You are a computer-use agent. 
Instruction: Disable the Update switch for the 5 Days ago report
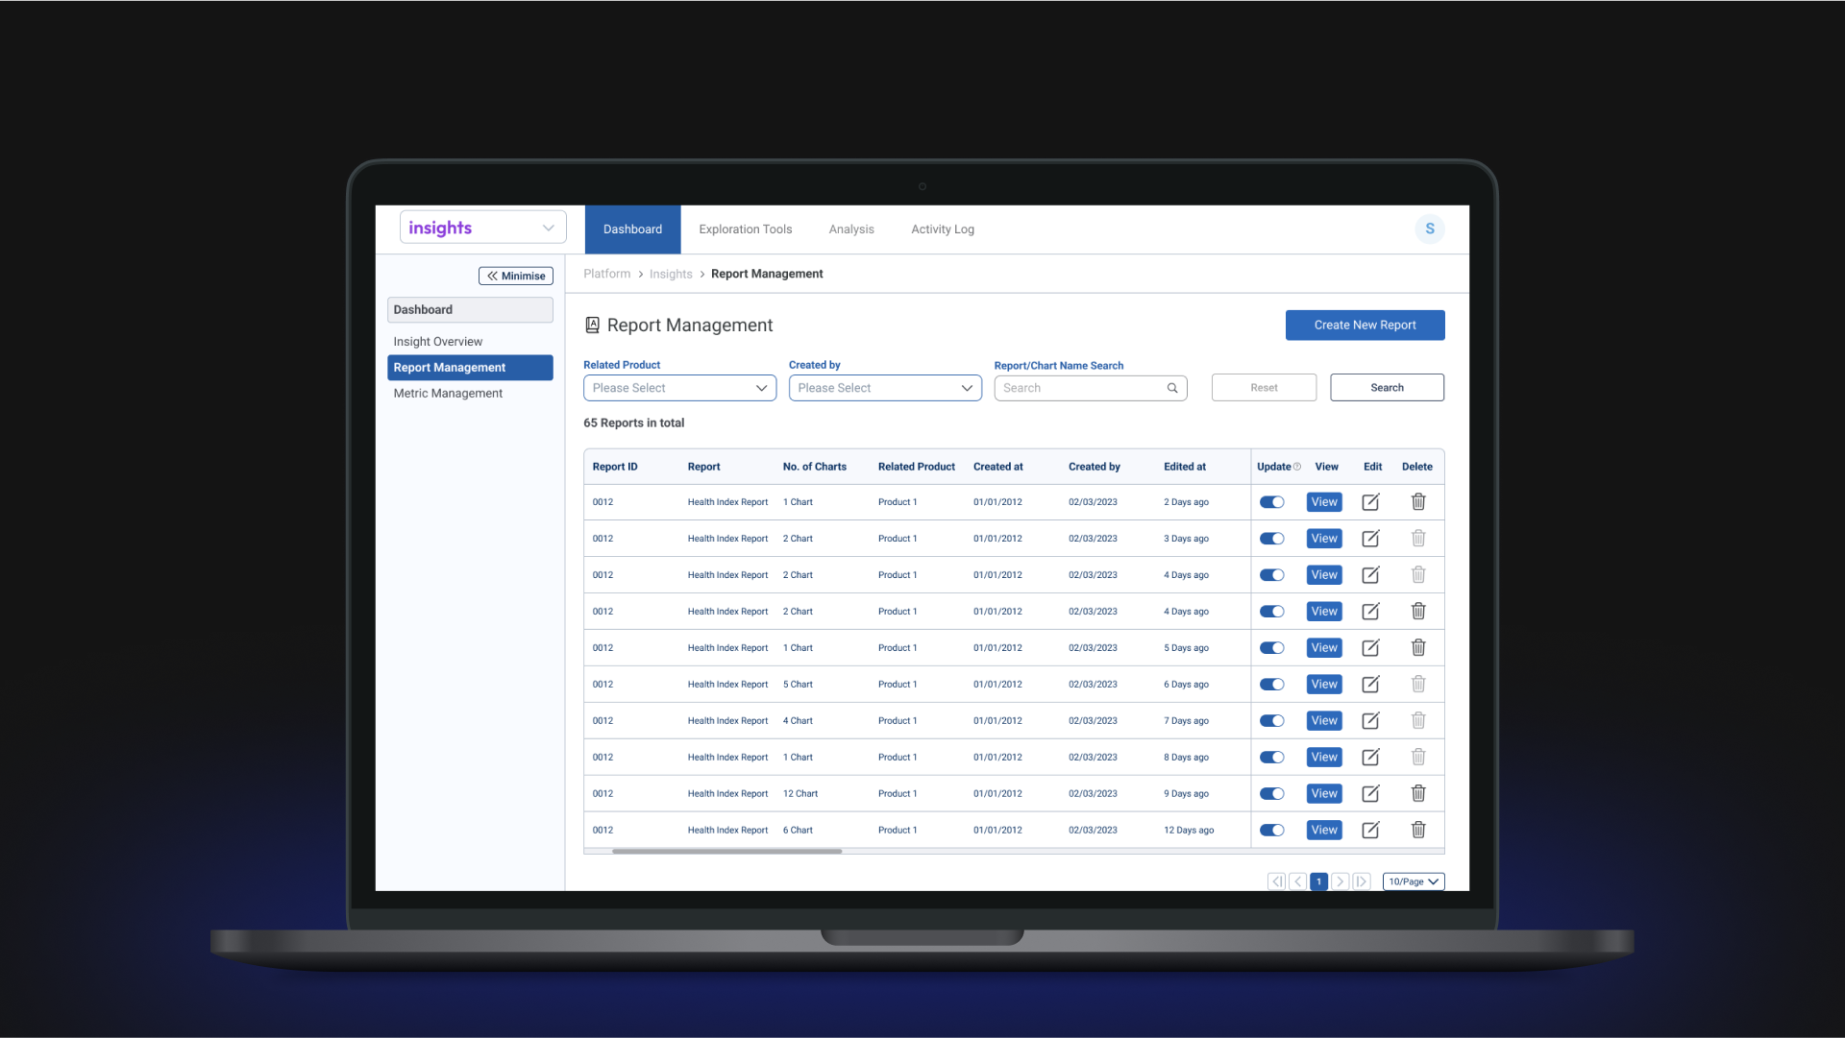coord(1271,648)
